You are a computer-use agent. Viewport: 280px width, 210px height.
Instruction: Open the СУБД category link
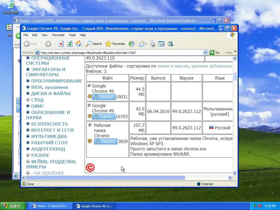(x=37, y=100)
